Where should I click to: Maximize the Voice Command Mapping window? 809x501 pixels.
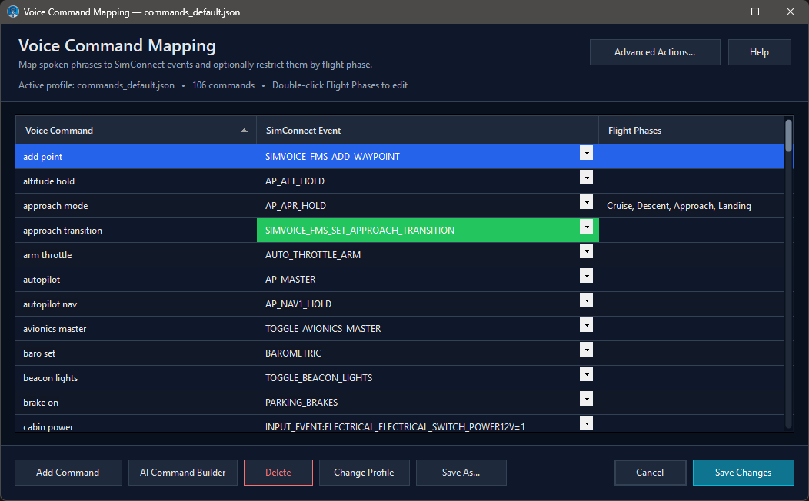coord(755,12)
